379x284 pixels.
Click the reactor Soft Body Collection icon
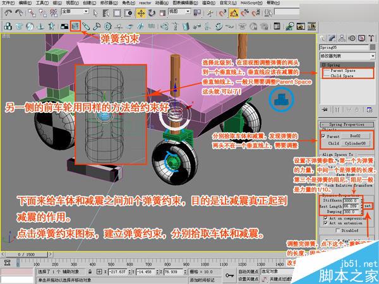[x=30, y=26]
